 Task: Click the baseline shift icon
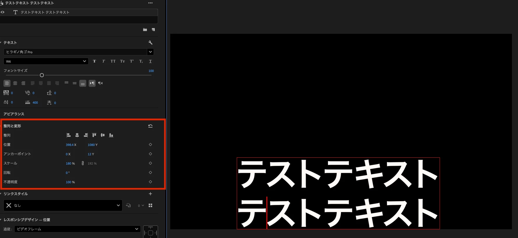click(x=6, y=102)
